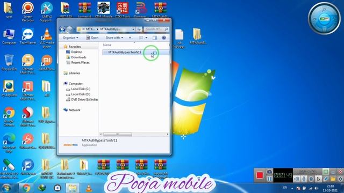Select the UMTv2 Support desktop shortcut
Image resolution: width=344 pixels, height=193 pixels.
[x=47, y=12]
